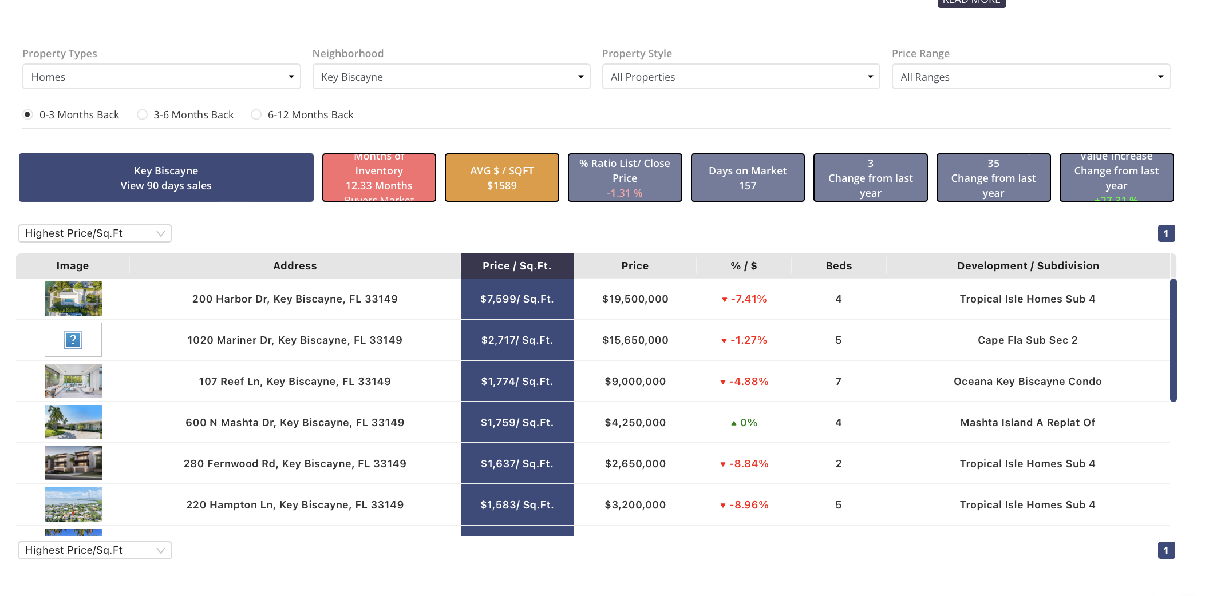Sort by the Price column header
The image size is (1209, 596).
point(635,266)
